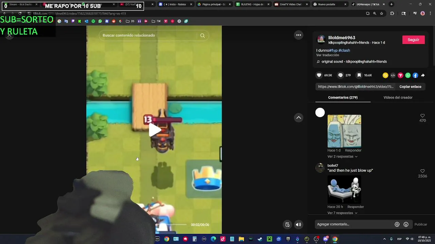Open the 'DS' bookmarks folder
The height and width of the screenshot is (244, 435).
[130, 21]
